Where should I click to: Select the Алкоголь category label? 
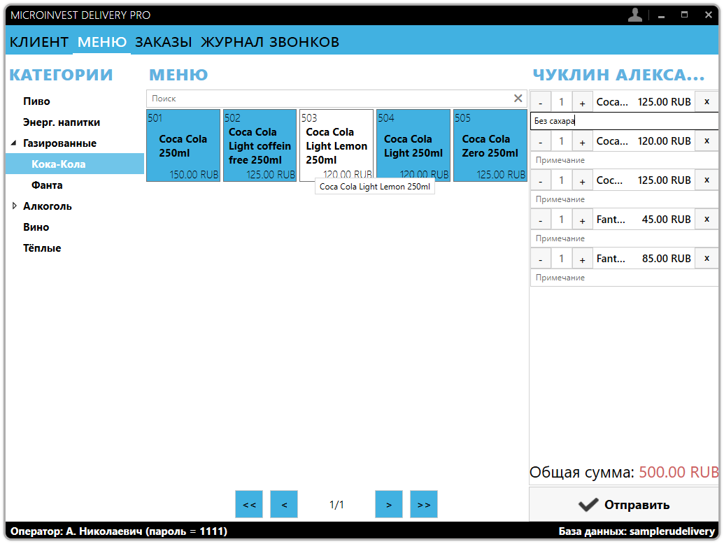[48, 206]
